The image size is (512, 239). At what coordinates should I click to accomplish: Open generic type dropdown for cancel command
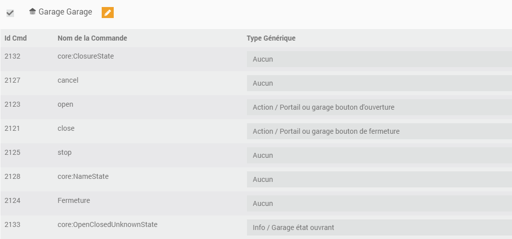[x=379, y=83]
